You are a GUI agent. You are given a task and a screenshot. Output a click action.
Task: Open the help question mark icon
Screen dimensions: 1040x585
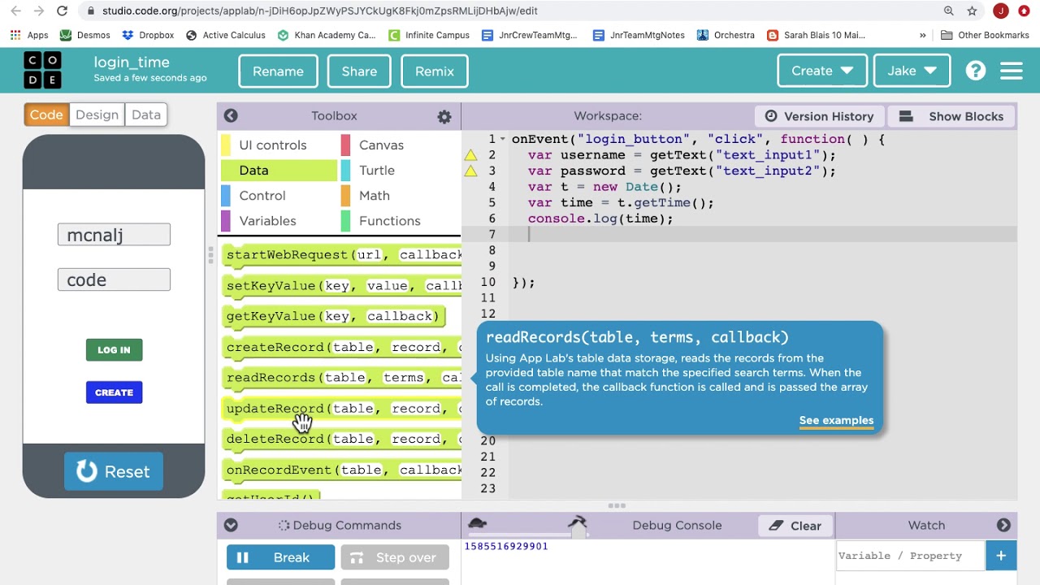point(975,71)
